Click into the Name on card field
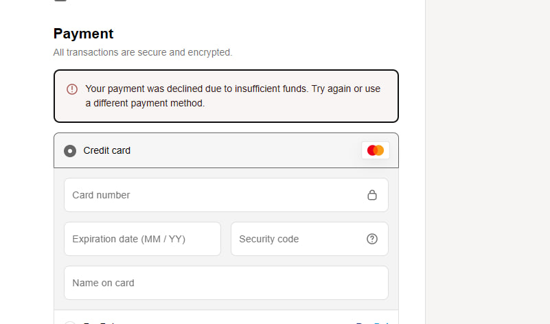 coord(226,283)
